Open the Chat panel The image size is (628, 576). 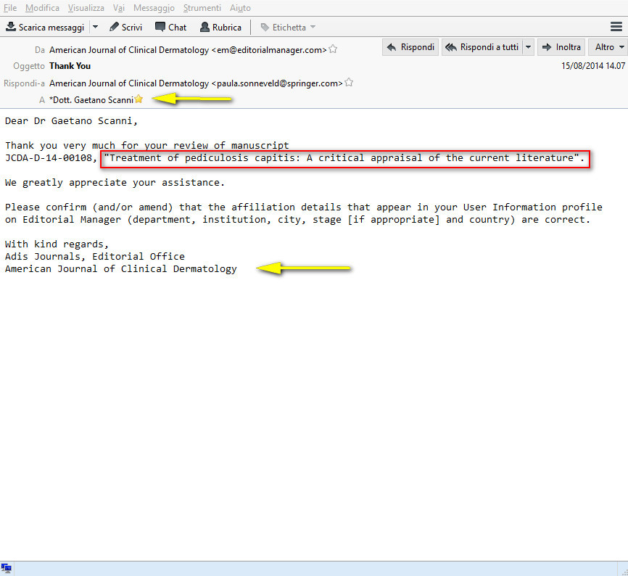click(171, 28)
